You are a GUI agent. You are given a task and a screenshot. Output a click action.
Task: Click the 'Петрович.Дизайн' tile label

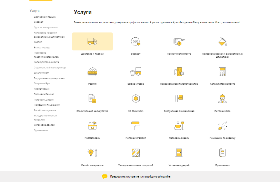pyautogui.click(x=179, y=138)
